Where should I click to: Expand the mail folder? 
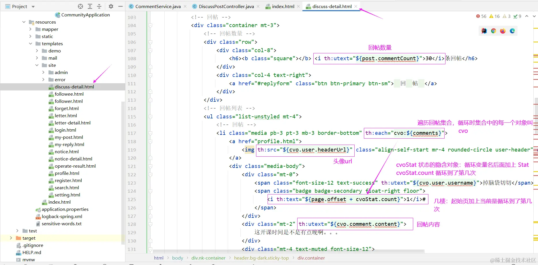click(x=37, y=58)
